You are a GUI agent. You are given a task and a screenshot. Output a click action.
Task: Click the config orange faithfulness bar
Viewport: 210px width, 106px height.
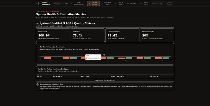[121, 58]
